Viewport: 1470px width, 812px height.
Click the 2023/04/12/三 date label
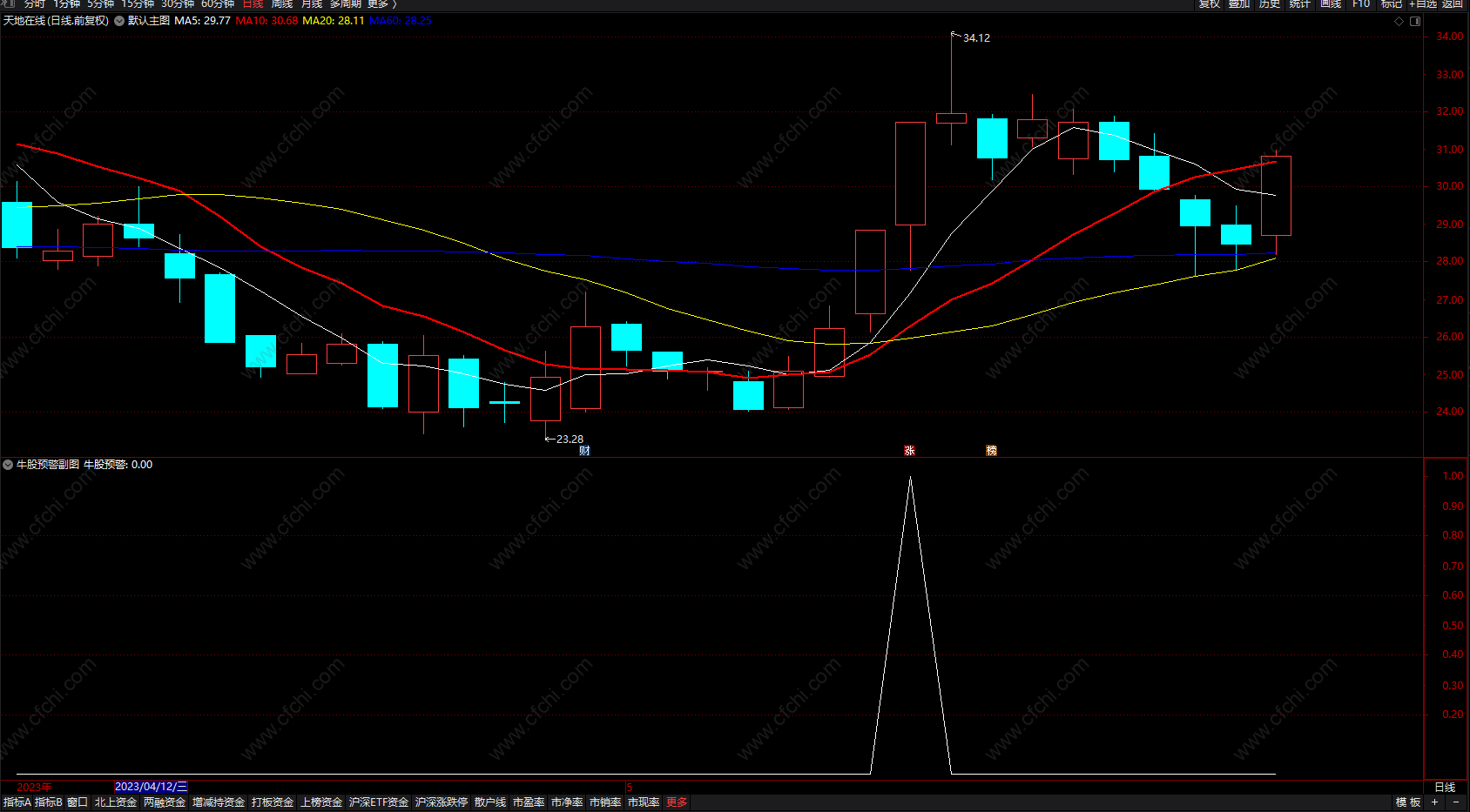coord(152,787)
